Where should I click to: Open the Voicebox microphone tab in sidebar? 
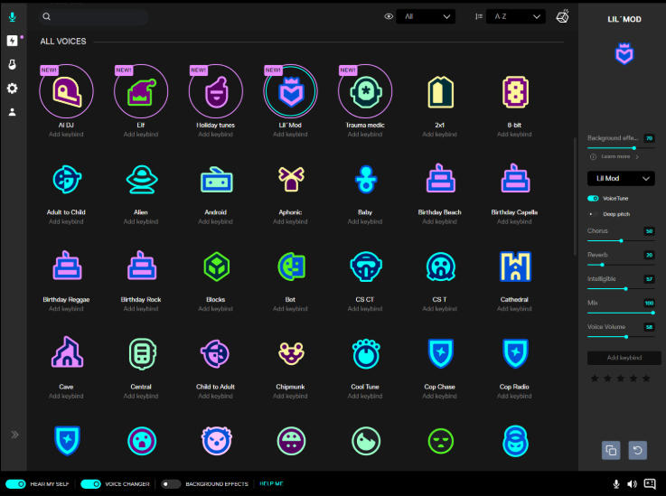coord(13,17)
